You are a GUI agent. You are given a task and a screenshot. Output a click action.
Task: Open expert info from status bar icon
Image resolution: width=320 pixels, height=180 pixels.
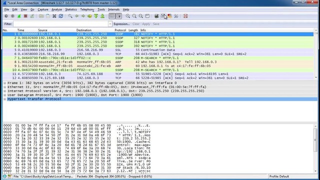pos(4,176)
